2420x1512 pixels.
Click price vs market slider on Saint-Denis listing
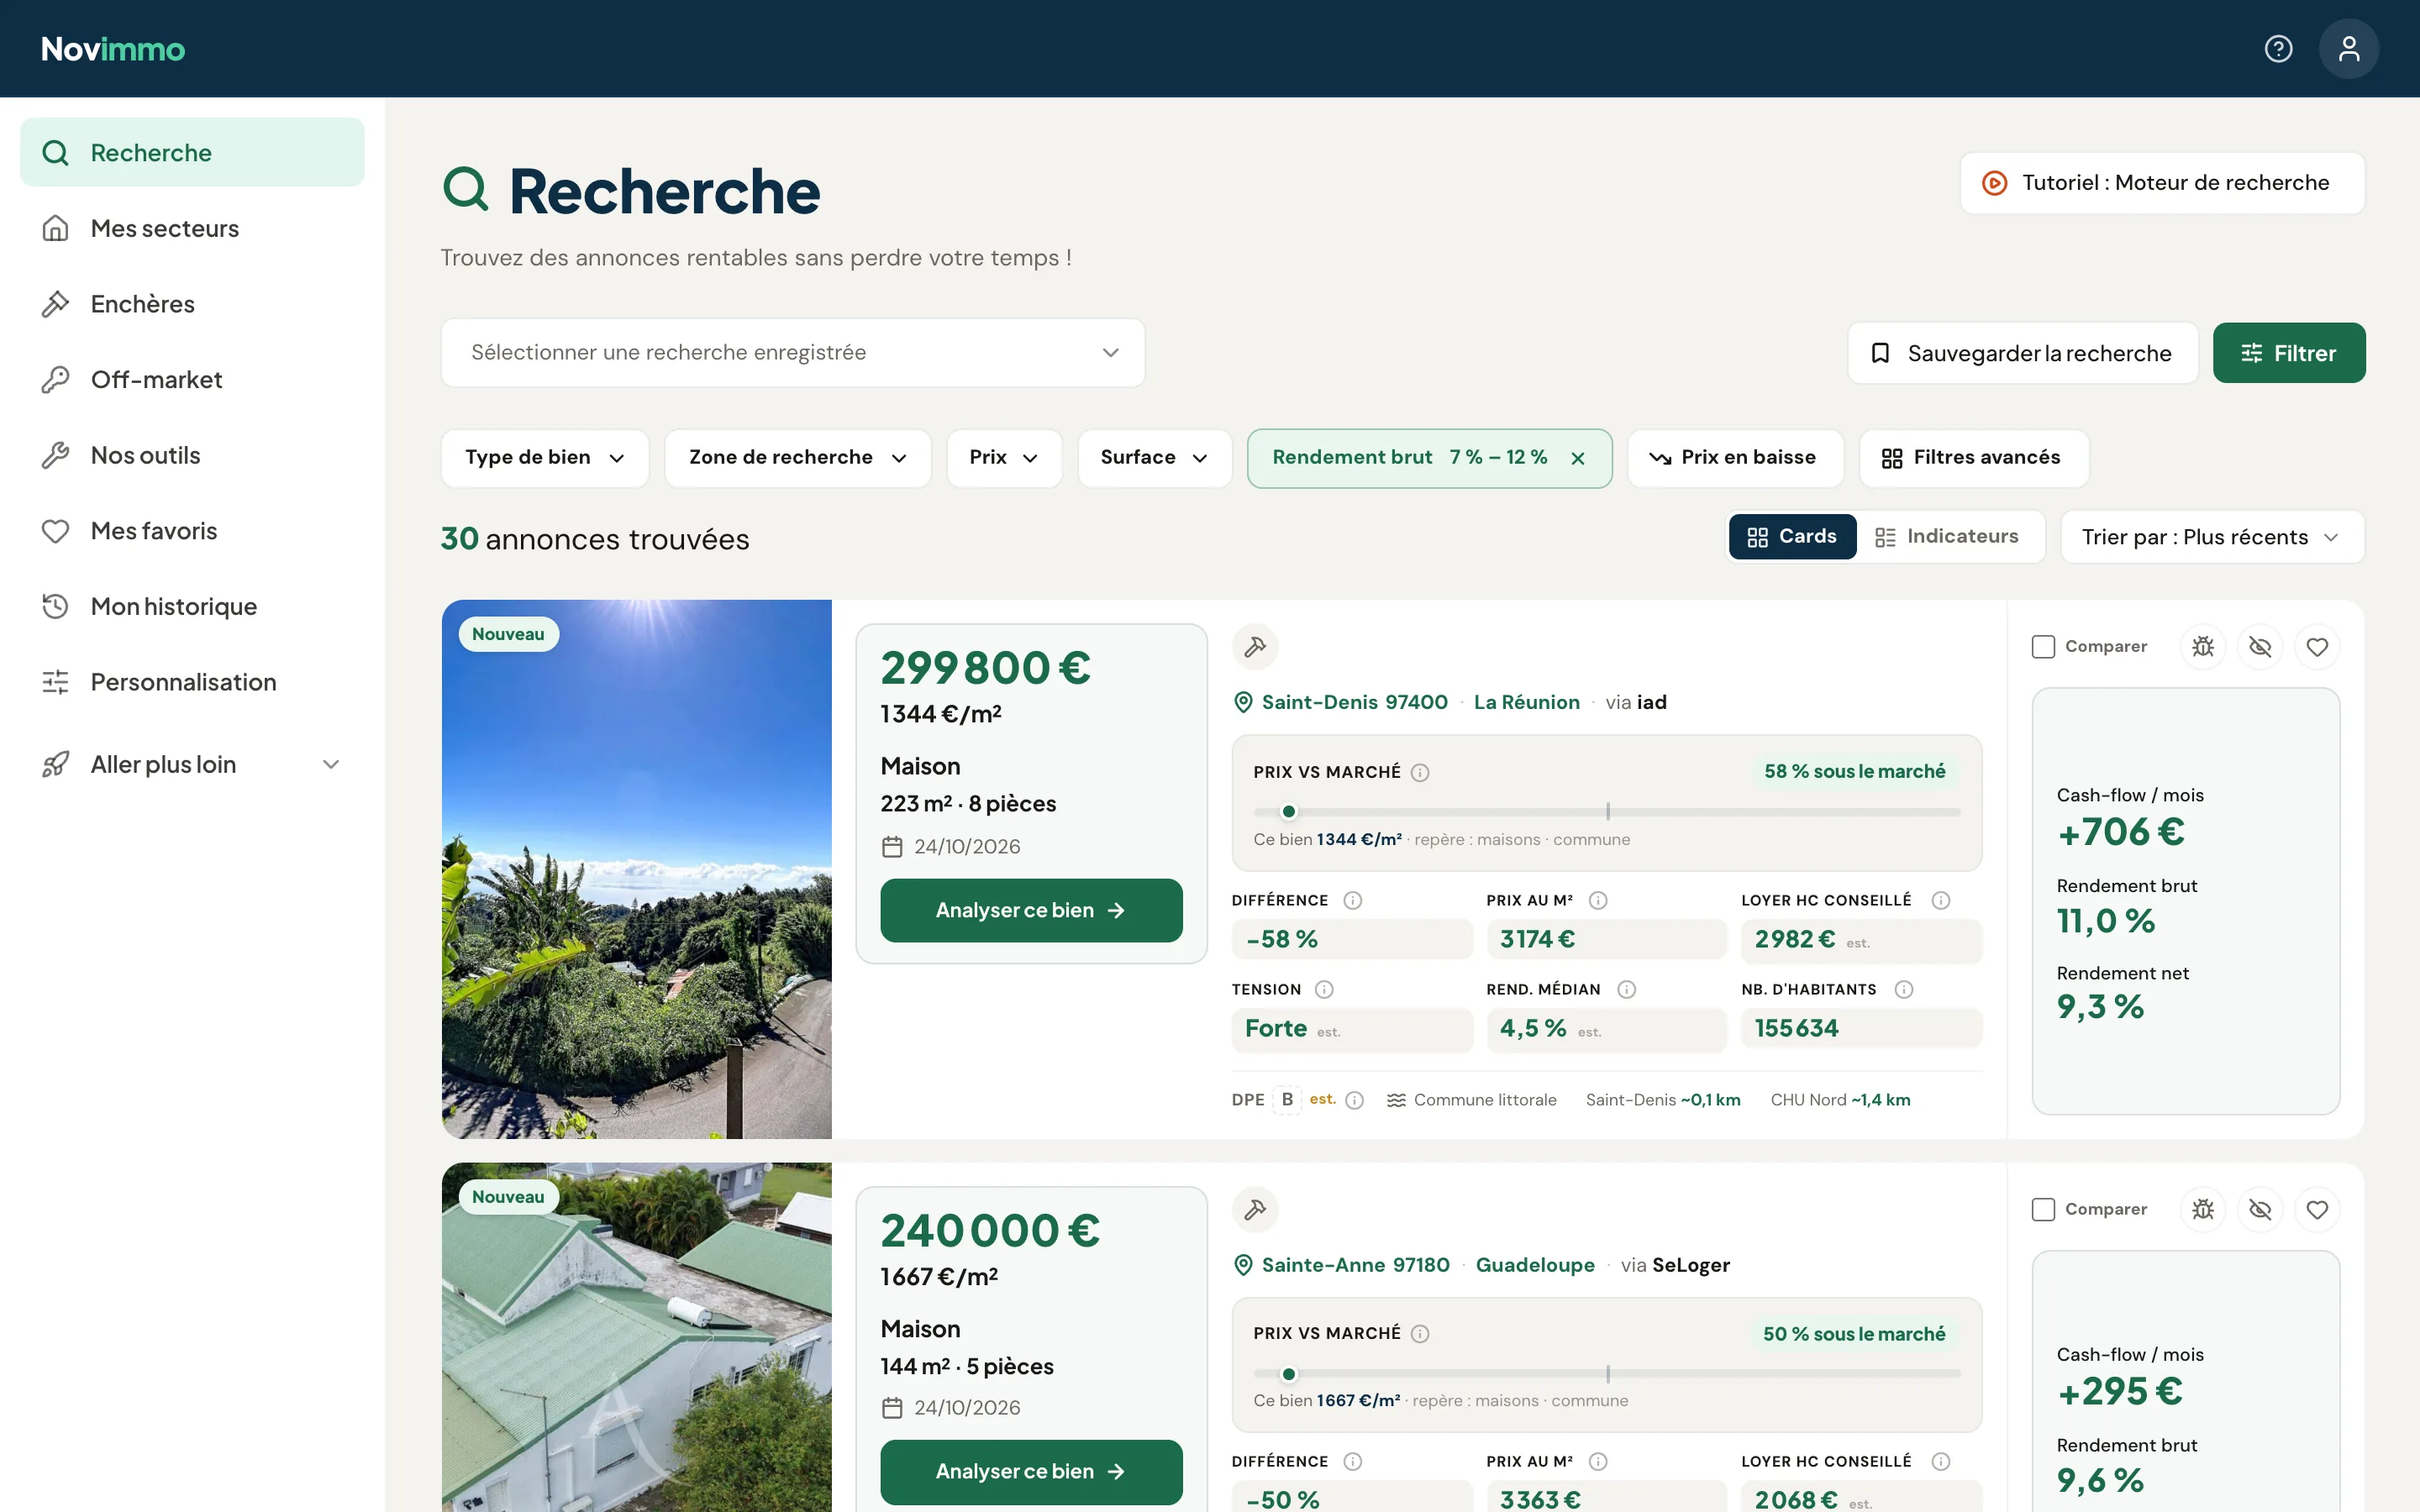pyautogui.click(x=1606, y=812)
